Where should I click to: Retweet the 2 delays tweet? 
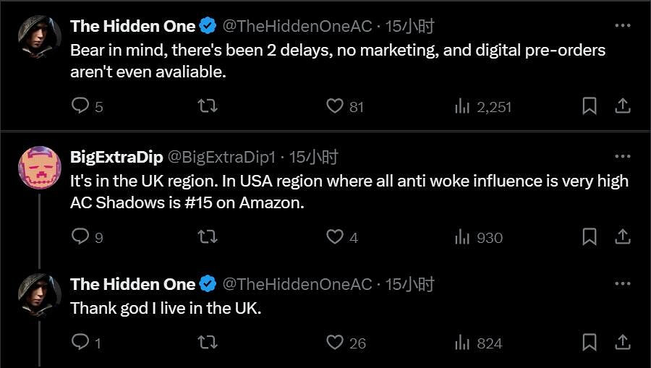point(208,106)
